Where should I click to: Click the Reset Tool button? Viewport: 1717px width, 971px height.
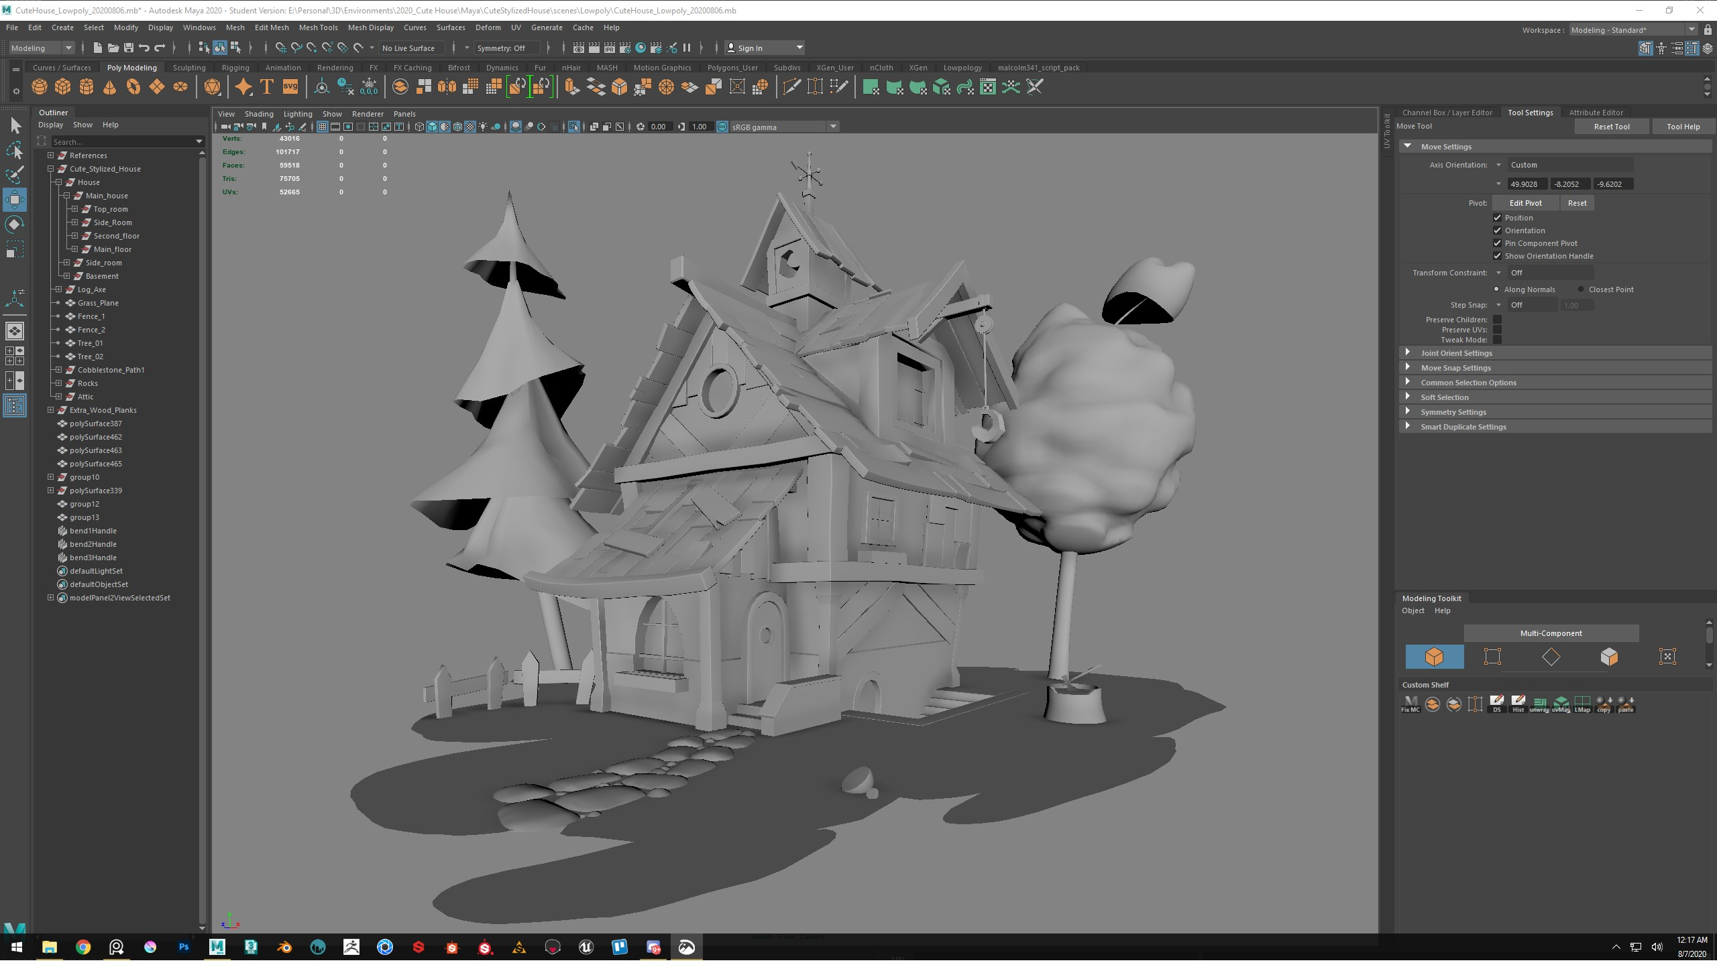(1612, 127)
